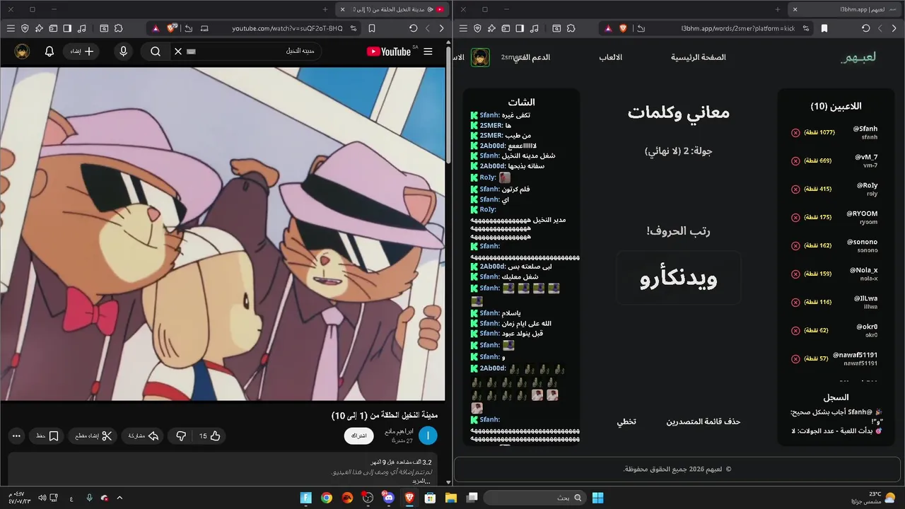Open more actions three-dot menu under video
This screenshot has height=509, width=905.
pos(17,436)
